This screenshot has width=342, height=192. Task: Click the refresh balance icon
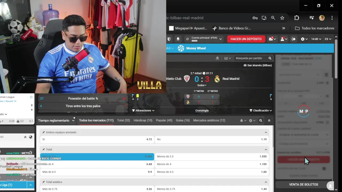[x=187, y=39]
